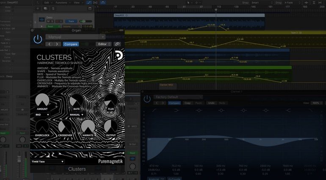Toggle the third parametric band icon (750 Hz)
326x180 pixels.
tap(243, 110)
